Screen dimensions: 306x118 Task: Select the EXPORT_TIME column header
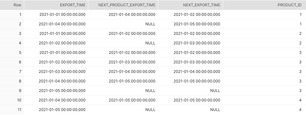click(56, 5)
